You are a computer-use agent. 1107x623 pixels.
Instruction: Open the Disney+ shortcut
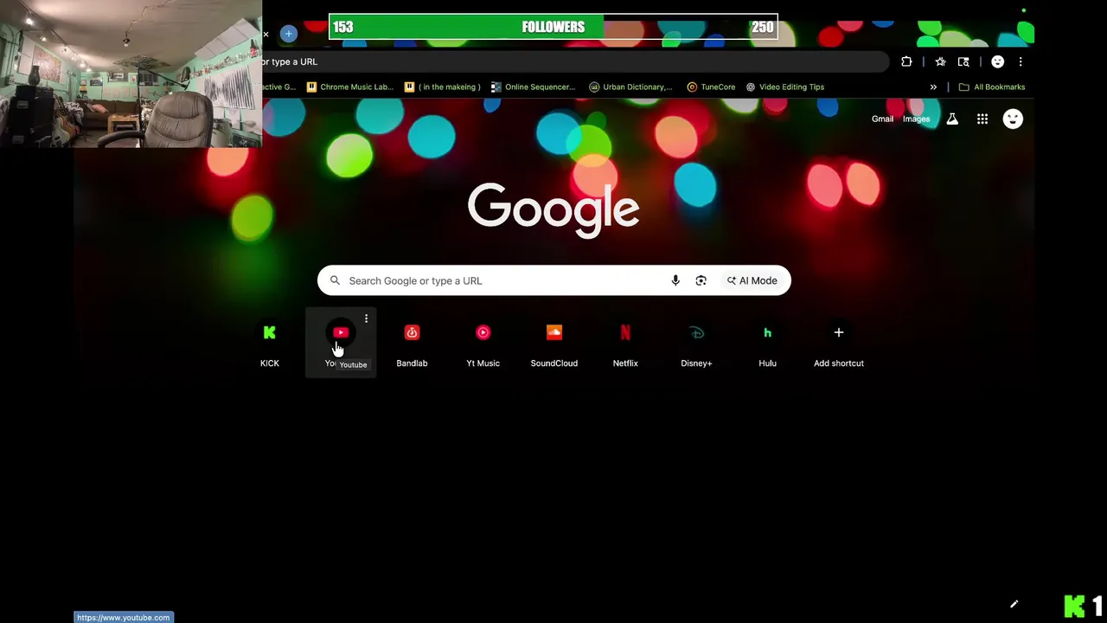[x=696, y=343]
